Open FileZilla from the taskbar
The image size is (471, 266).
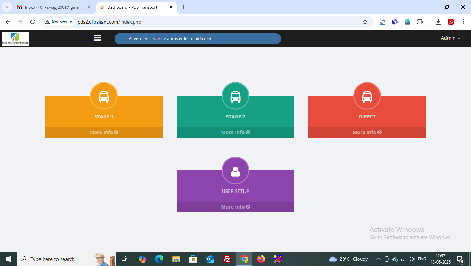pyautogui.click(x=227, y=259)
